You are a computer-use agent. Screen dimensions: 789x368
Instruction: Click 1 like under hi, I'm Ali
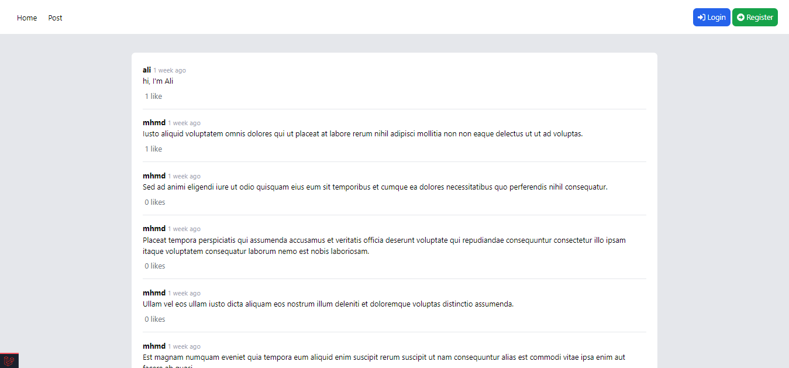pyautogui.click(x=154, y=97)
